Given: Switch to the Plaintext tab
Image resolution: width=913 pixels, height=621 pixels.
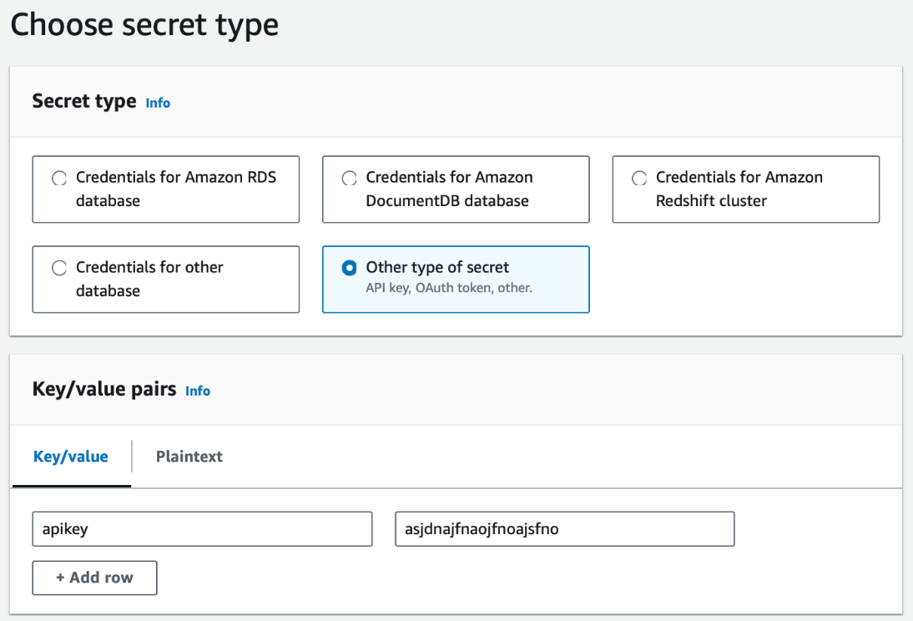Looking at the screenshot, I should pyautogui.click(x=189, y=457).
